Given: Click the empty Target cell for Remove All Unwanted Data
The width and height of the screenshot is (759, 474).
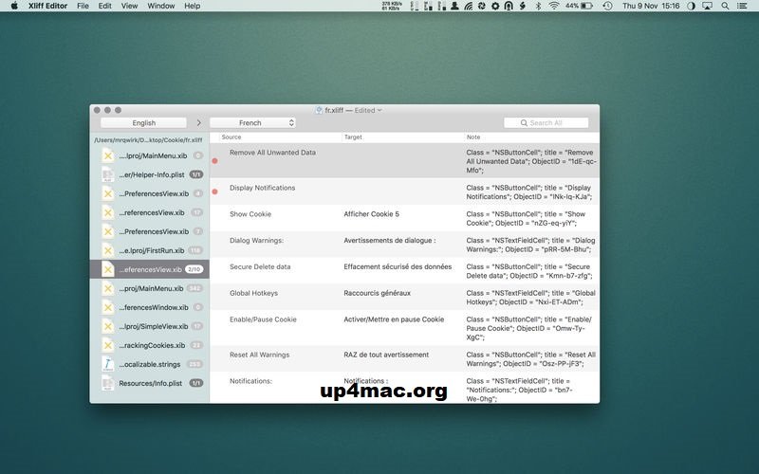Looking at the screenshot, I should (x=401, y=161).
